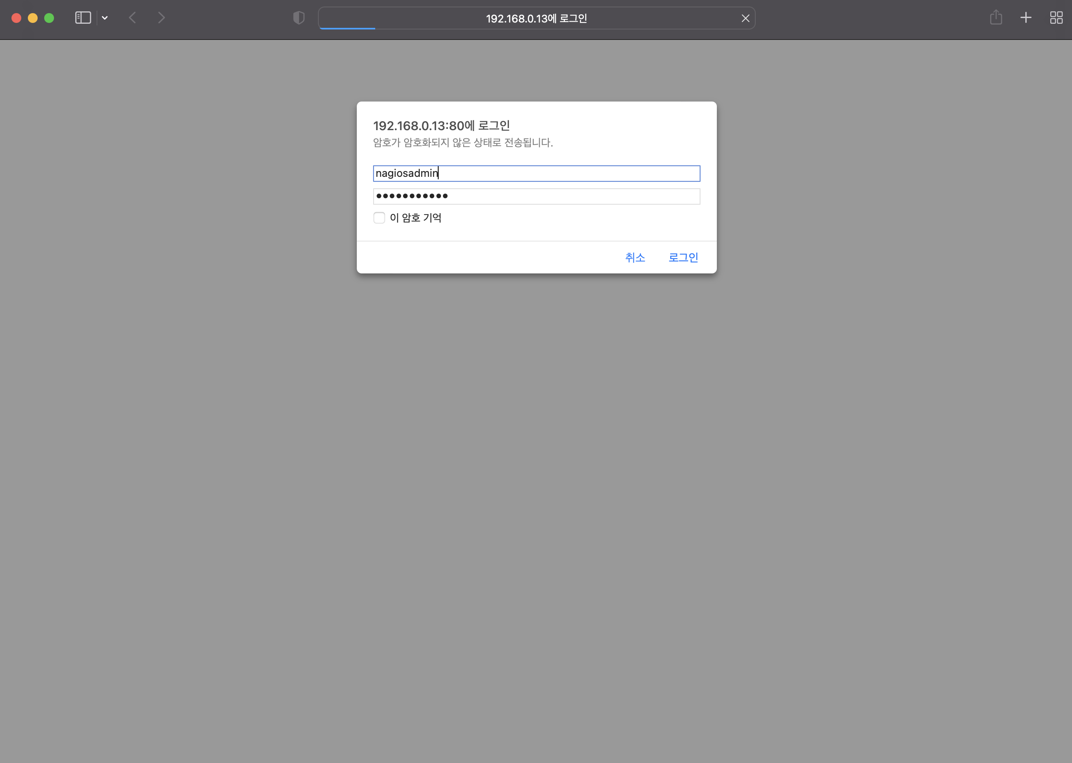Select the password input field
Viewport: 1072px width, 763px height.
pyautogui.click(x=536, y=196)
